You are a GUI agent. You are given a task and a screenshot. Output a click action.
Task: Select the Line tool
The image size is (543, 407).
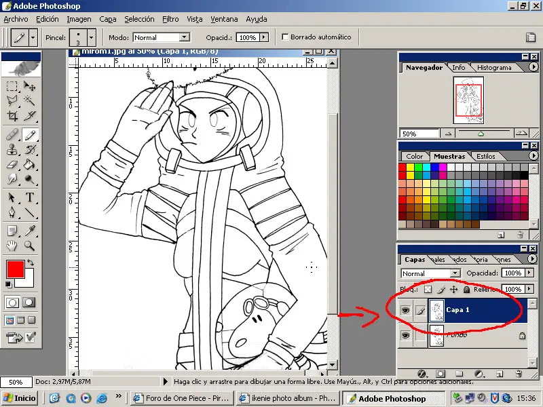click(x=30, y=212)
